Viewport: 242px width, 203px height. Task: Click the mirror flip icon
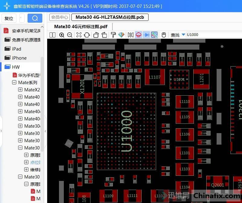(131, 35)
